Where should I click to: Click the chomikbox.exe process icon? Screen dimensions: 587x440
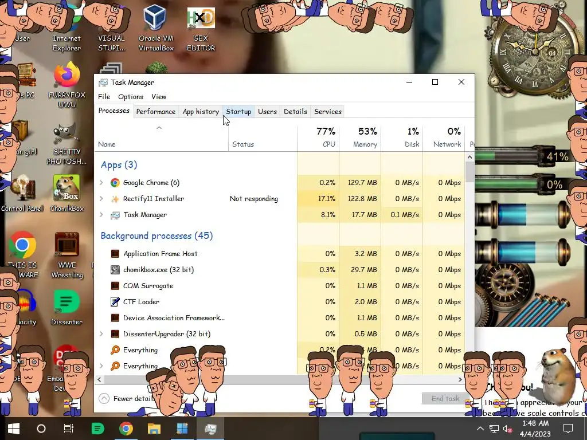pos(115,270)
